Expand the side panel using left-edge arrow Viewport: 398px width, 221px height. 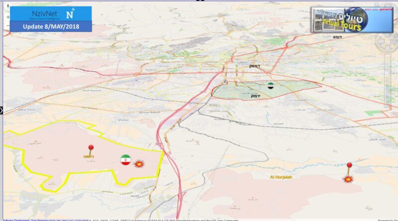(2, 110)
